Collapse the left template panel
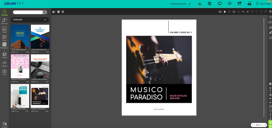272x128 pixels. (x=52, y=68)
